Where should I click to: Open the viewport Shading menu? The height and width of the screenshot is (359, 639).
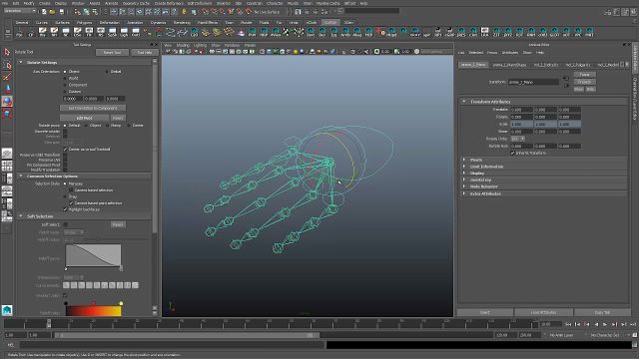point(183,45)
